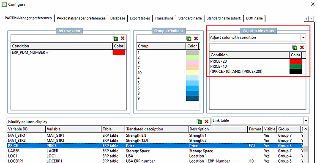Open Adjust color with condition dropdown

click(303, 37)
